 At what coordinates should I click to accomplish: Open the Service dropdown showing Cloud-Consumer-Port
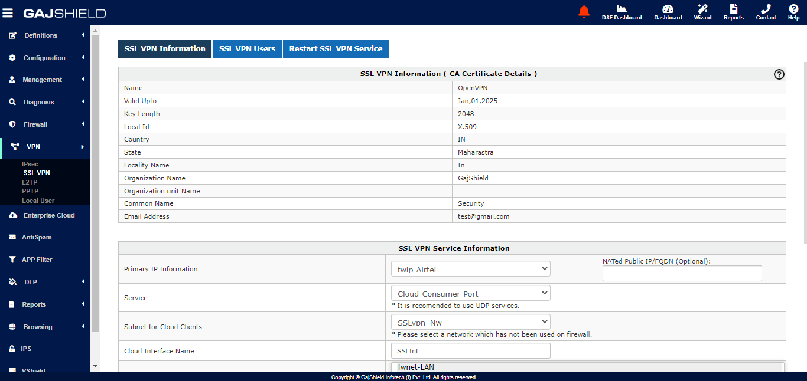click(x=470, y=293)
